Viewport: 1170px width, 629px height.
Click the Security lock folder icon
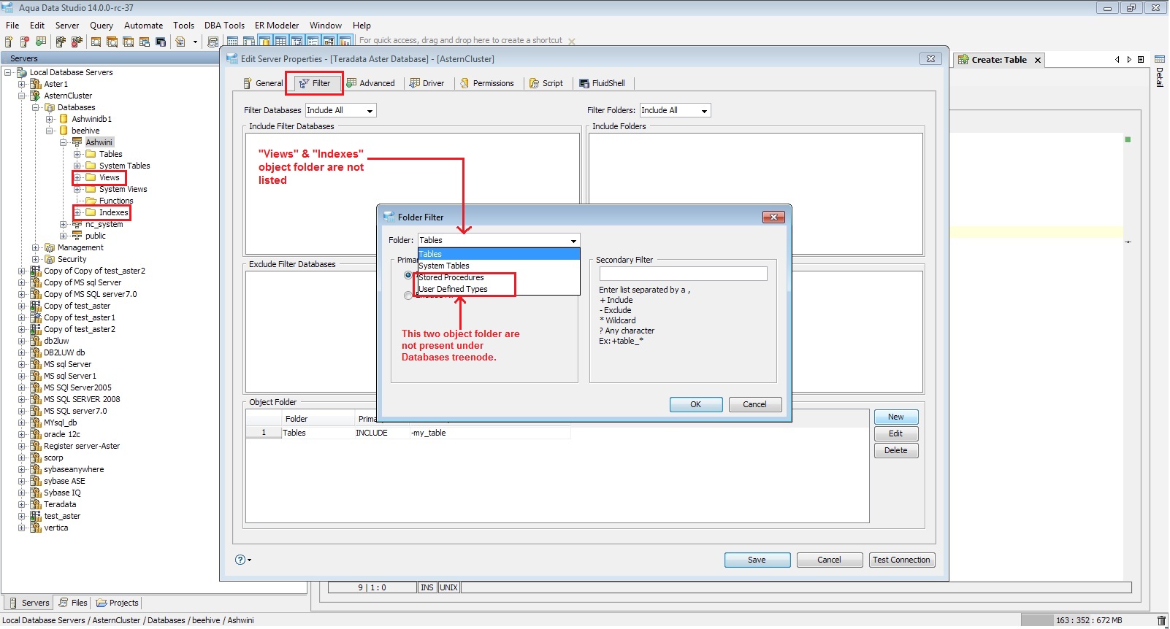pyautogui.click(x=50, y=259)
